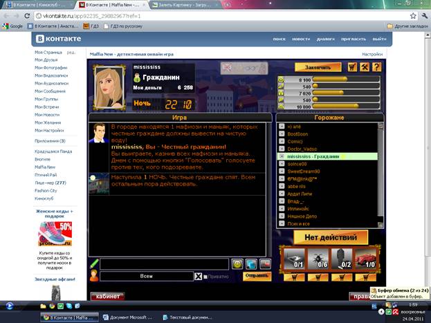Click the sneakers advertisement image
This screenshot has width=431, height=323.
[x=55, y=234]
